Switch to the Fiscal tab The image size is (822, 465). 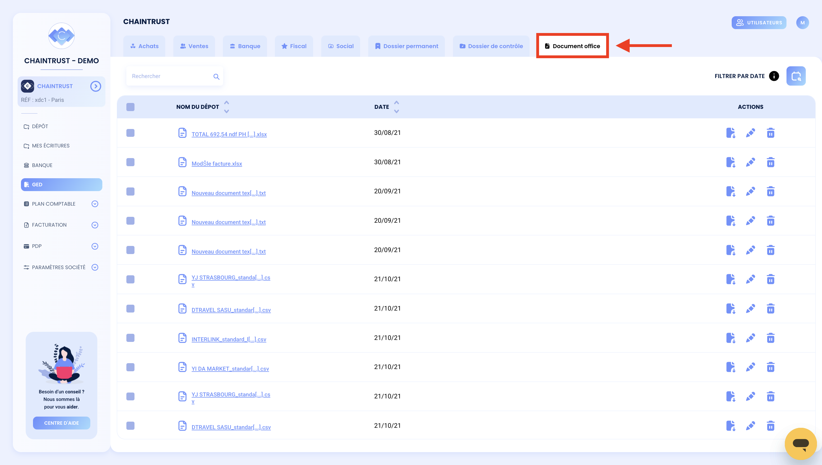[294, 46]
